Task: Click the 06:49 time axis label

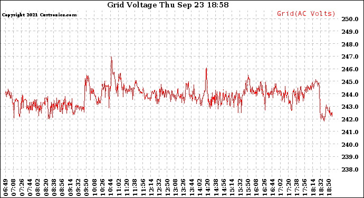Action: (5, 187)
